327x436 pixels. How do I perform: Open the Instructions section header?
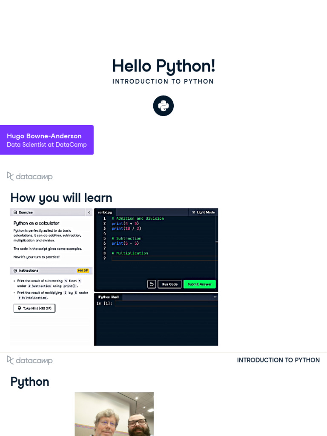pos(52,270)
